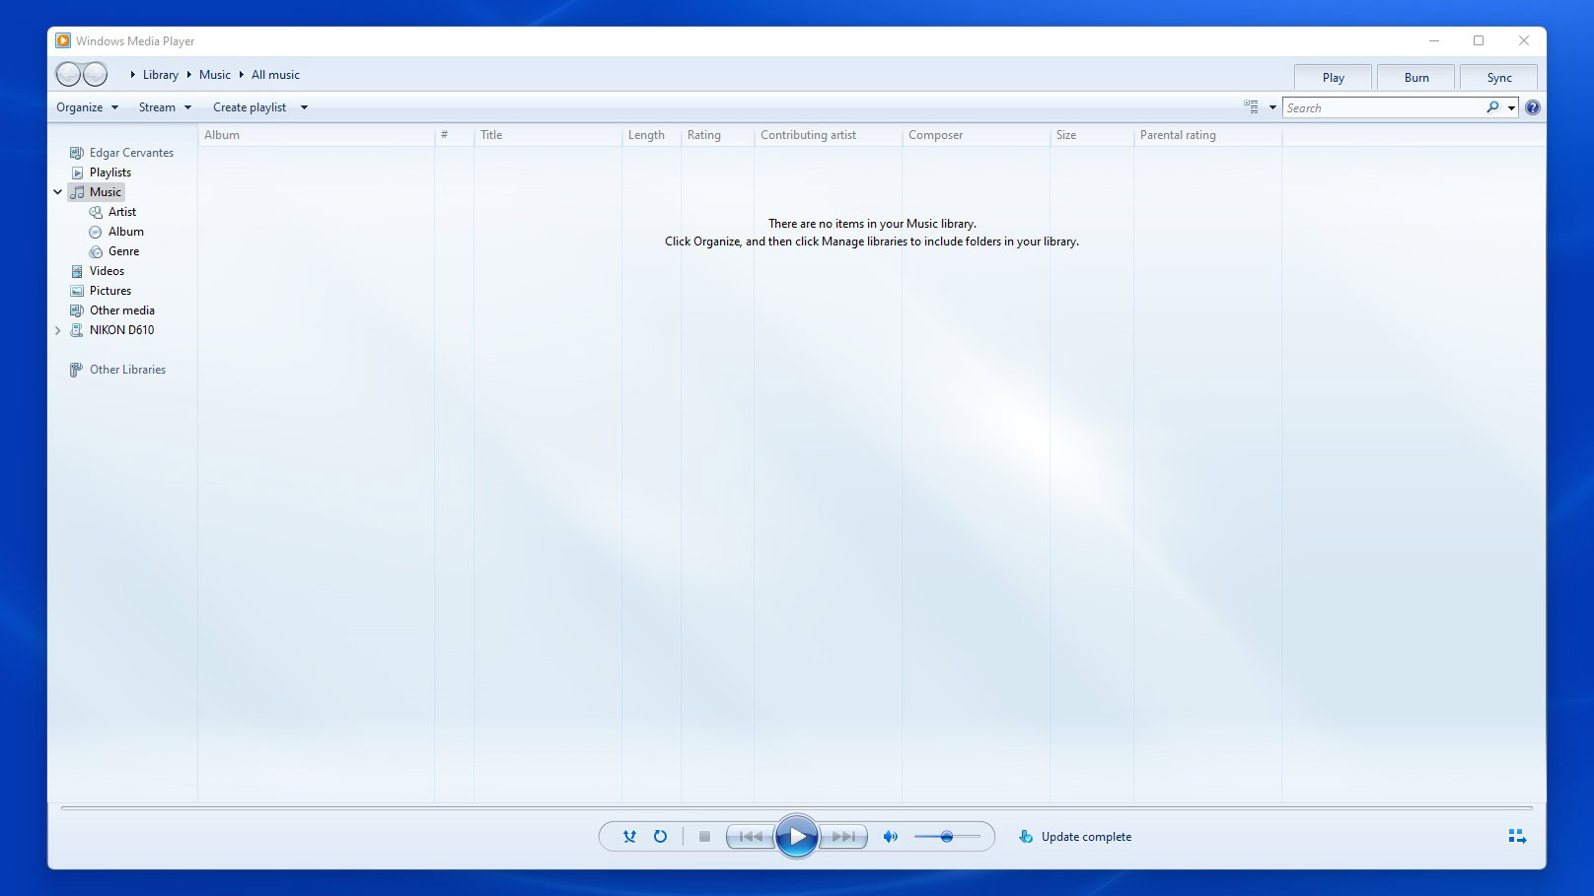The height and width of the screenshot is (896, 1594).
Task: Skip to the next track
Action: click(843, 837)
